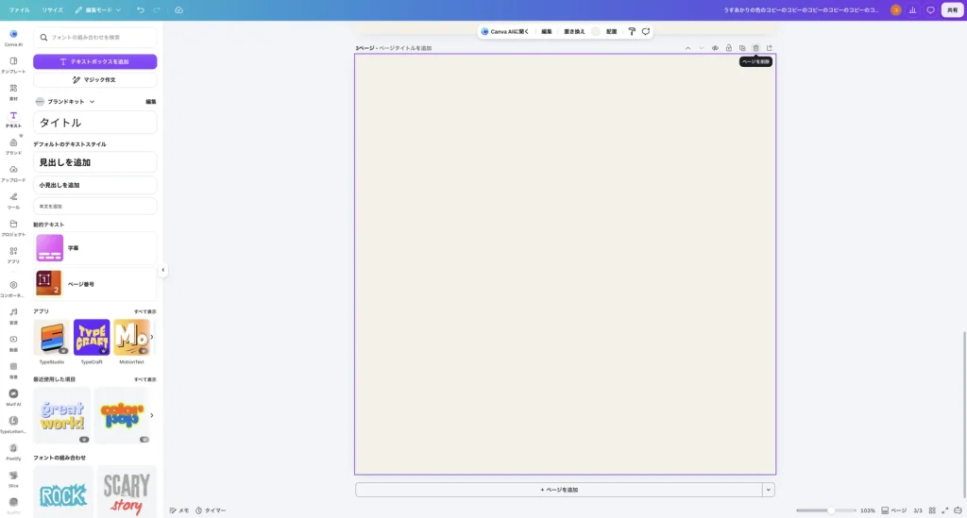This screenshot has height=518, width=967.
Task: Click すべて表示 next to アプリ
Action: (144, 311)
